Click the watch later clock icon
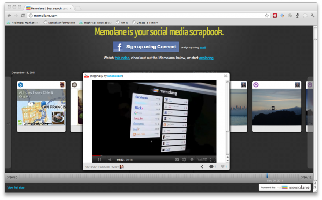 pyautogui.click(x=192, y=160)
